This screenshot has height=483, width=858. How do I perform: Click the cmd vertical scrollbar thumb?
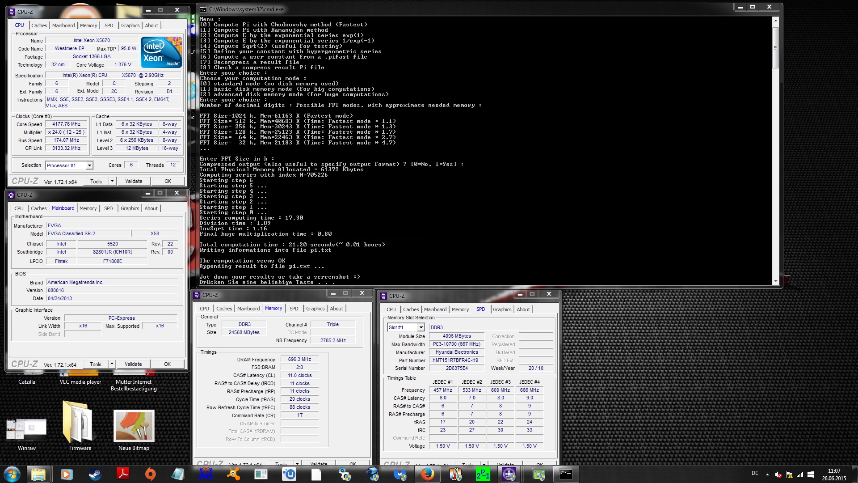776,47
